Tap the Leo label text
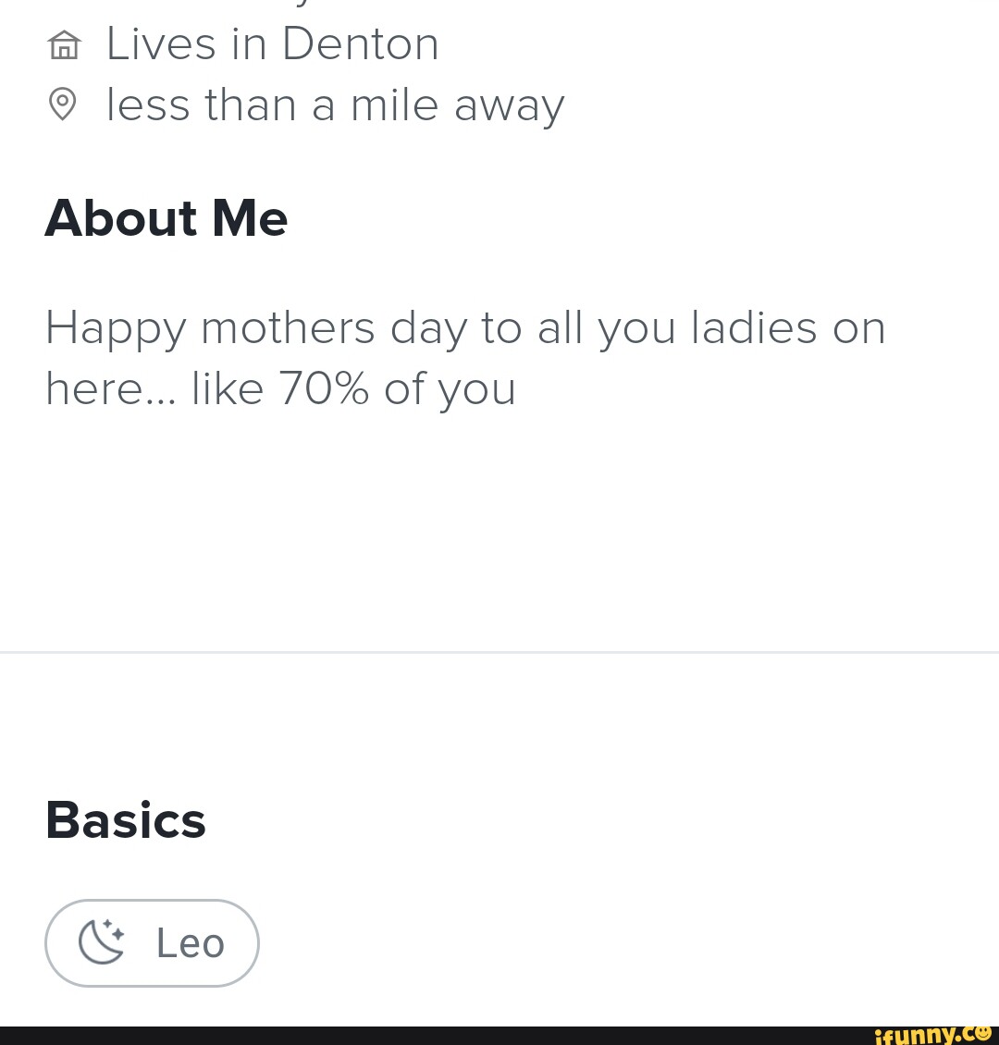999x1045 pixels. pyautogui.click(x=191, y=943)
